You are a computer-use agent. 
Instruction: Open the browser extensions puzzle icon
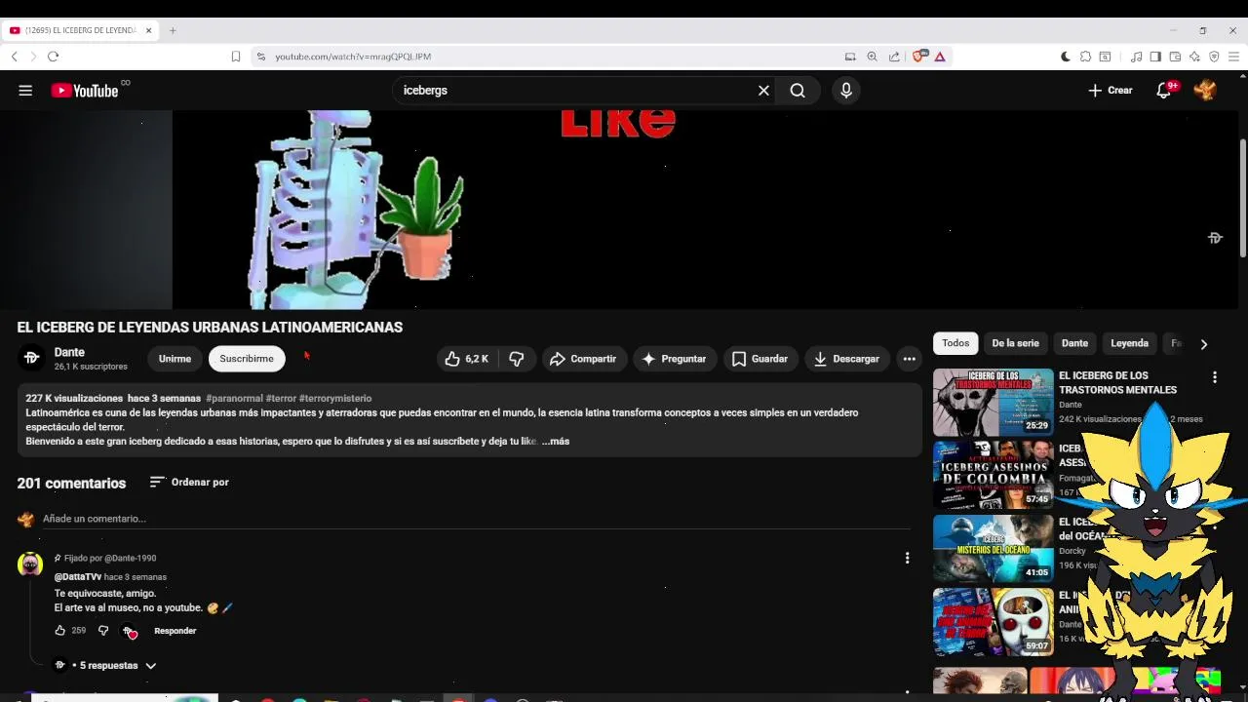pos(1085,57)
